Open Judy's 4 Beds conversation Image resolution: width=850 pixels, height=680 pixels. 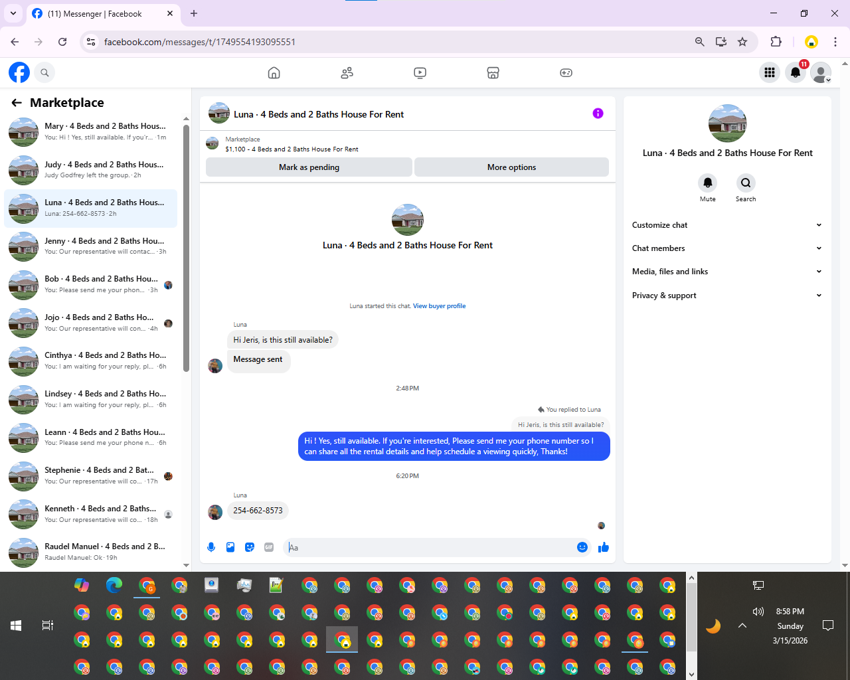(90, 170)
